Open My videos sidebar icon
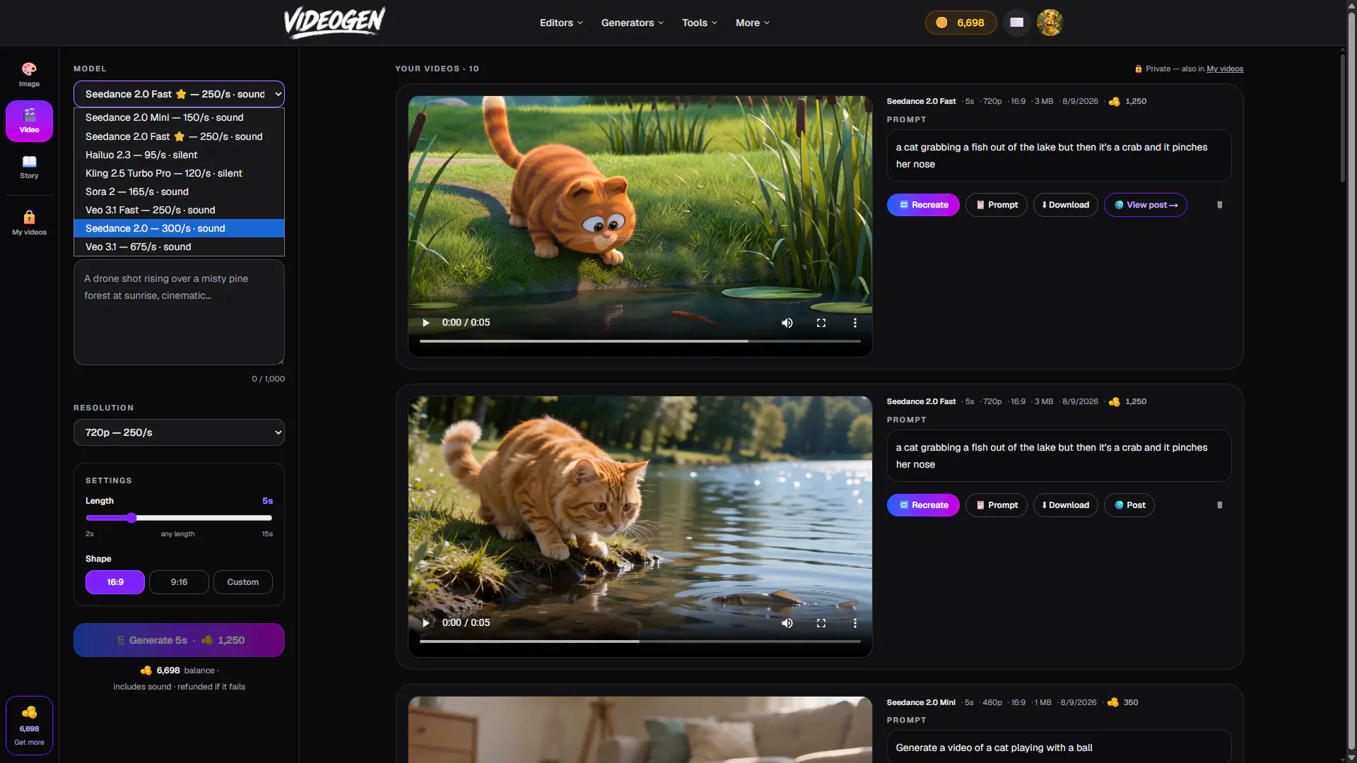The image size is (1357, 763). coord(29,223)
